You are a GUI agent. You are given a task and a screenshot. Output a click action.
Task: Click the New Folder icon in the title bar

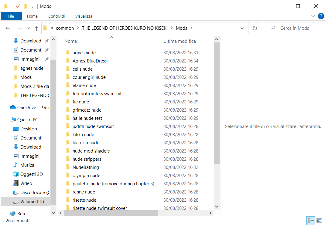tap(26, 6)
